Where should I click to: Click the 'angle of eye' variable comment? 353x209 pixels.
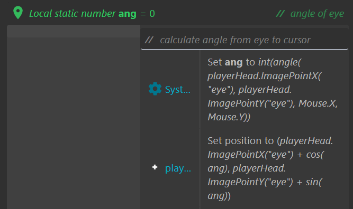click(x=317, y=14)
